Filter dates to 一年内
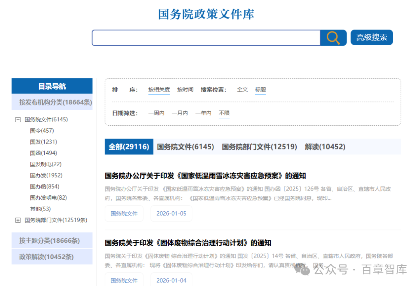420x286 pixels. coord(203,113)
